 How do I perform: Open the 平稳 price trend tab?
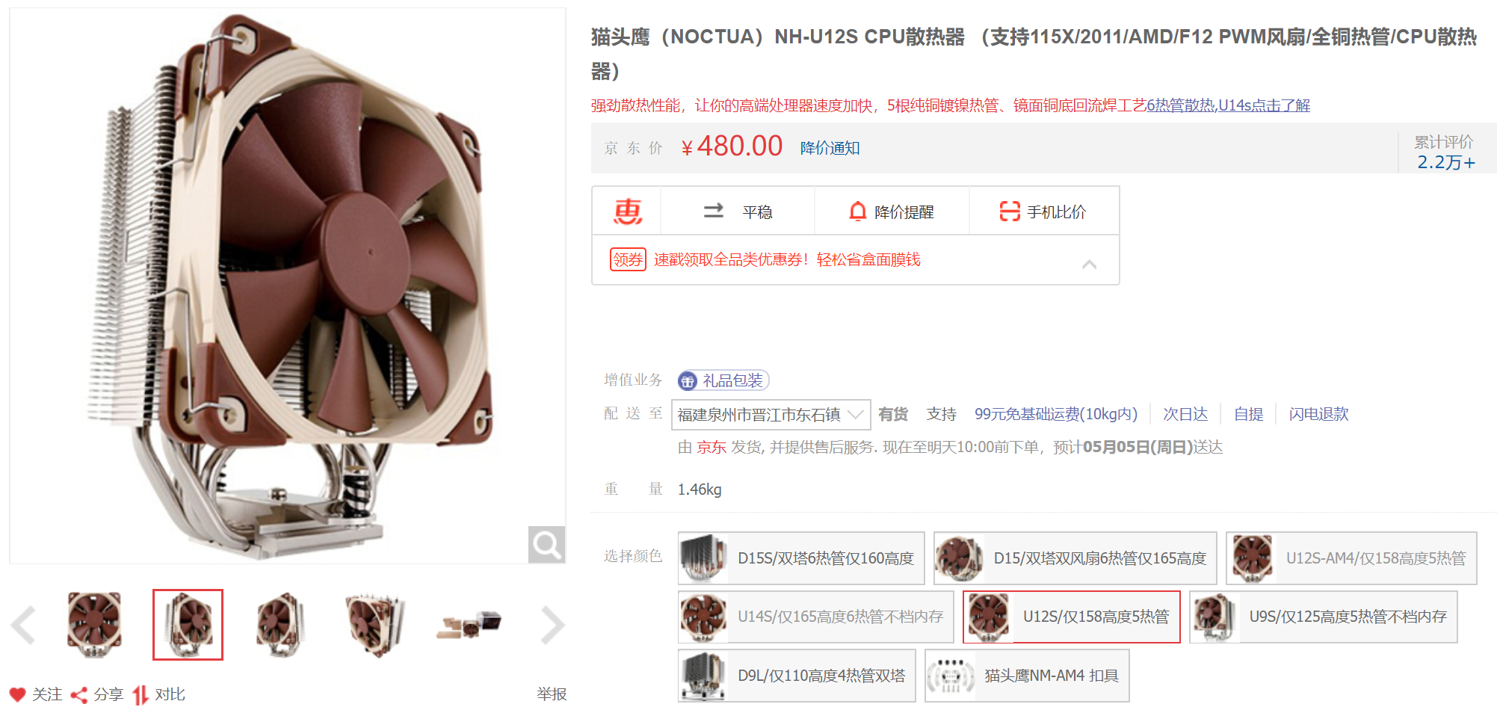point(738,212)
